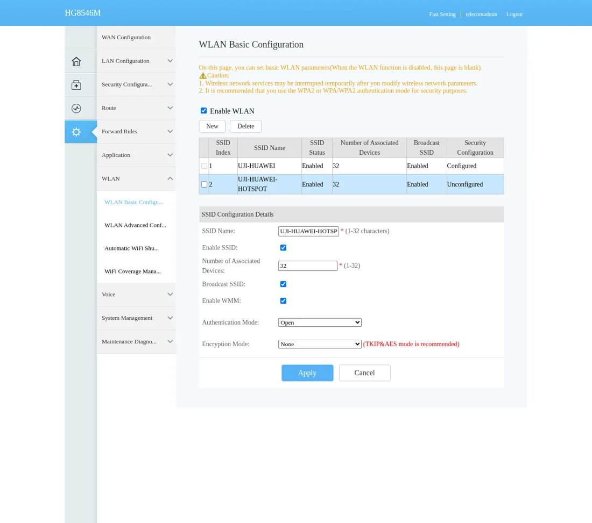This screenshot has height=523, width=592.
Task: Expand Security Configuration chevron
Action: click(x=170, y=84)
